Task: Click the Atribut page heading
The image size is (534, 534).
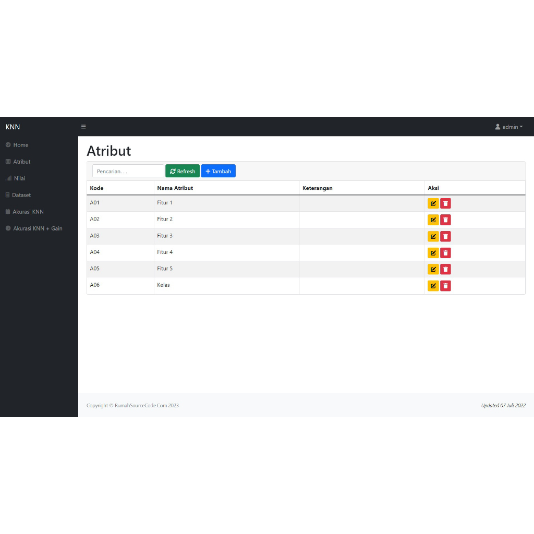Action: 108,151
